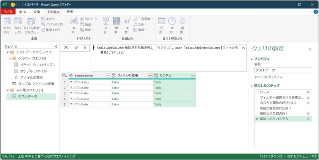Open the 書式 (Format) text menu

(x=74, y=25)
